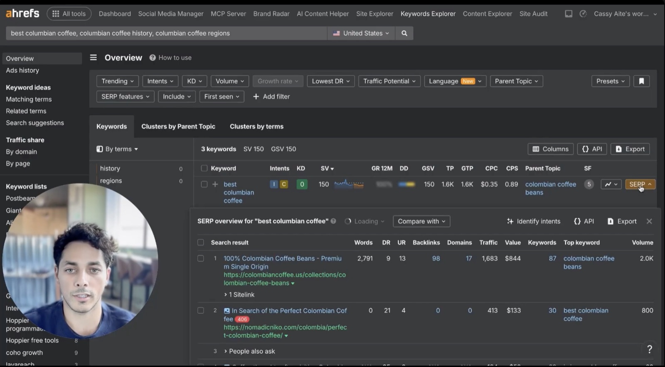Open the By terms grouping dropdown
This screenshot has height=367, width=665.
tap(117, 149)
